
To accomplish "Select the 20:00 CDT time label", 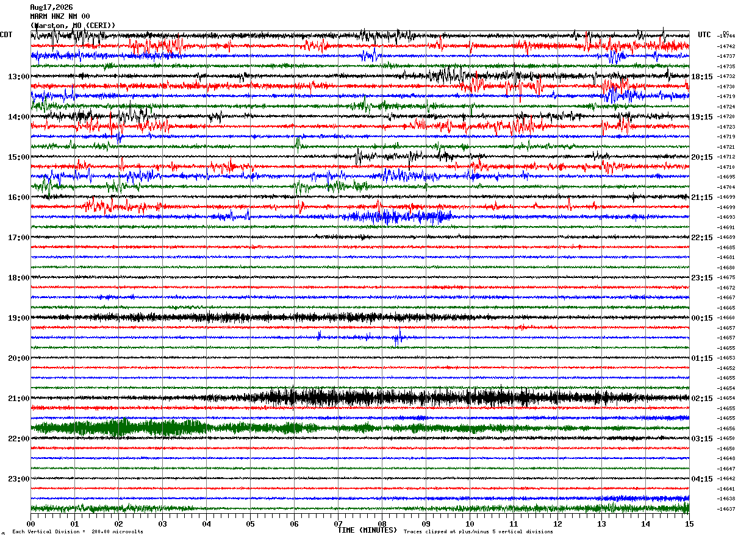I will (19, 358).
